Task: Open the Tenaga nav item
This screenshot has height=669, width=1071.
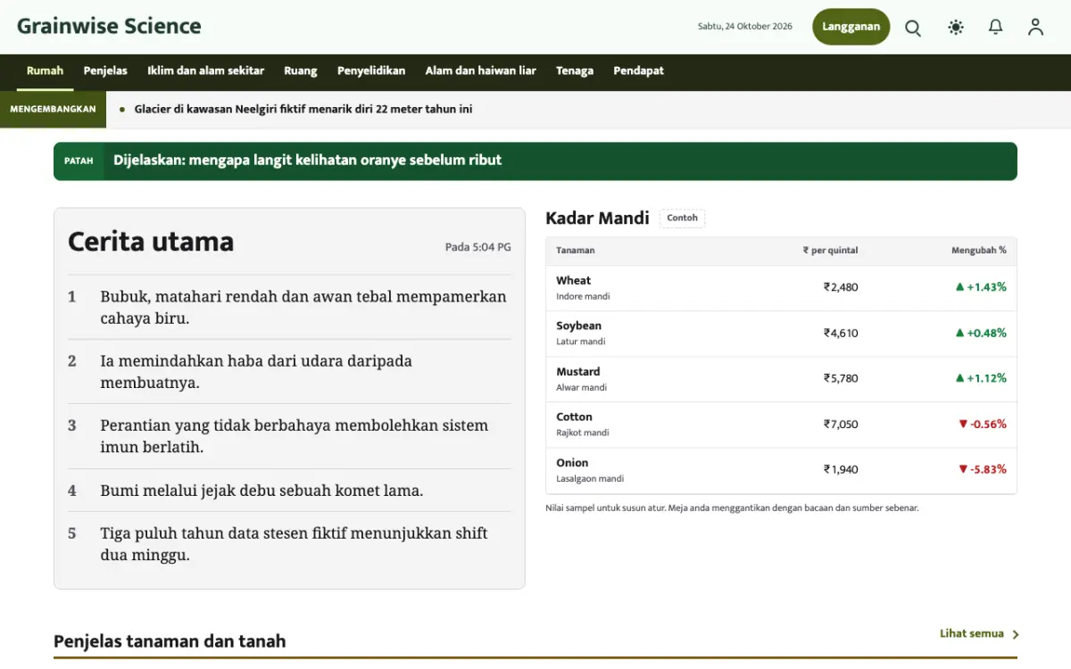Action: click(575, 71)
